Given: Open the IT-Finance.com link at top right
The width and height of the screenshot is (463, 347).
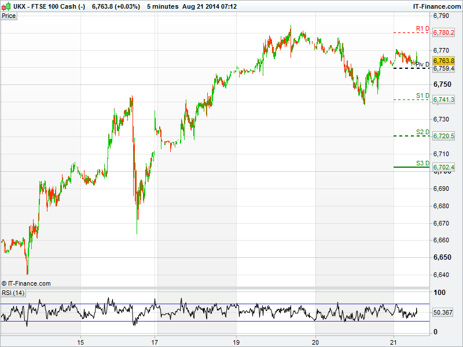Looking at the screenshot, I should [x=436, y=6].
